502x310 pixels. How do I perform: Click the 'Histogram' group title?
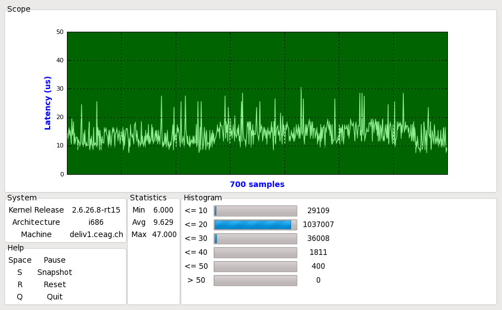[202, 198]
